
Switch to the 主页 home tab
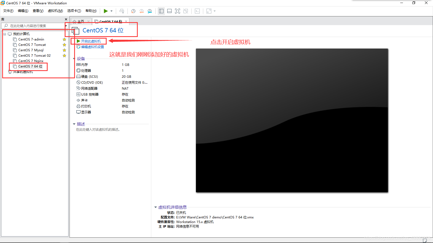pos(81,21)
